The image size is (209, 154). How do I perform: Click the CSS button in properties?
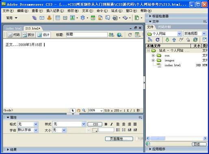tap(95, 124)
